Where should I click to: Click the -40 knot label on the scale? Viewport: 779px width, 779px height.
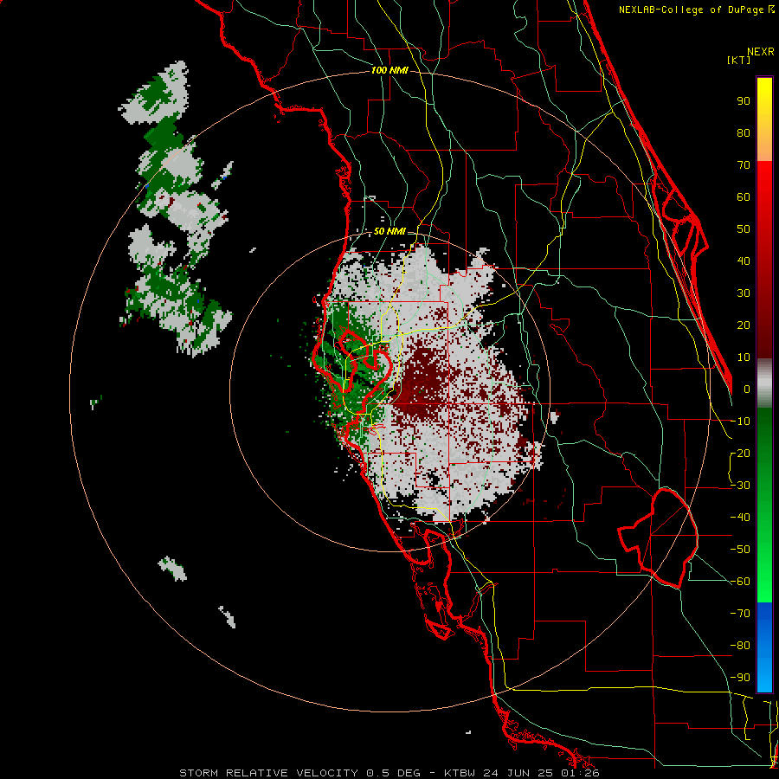740,518
